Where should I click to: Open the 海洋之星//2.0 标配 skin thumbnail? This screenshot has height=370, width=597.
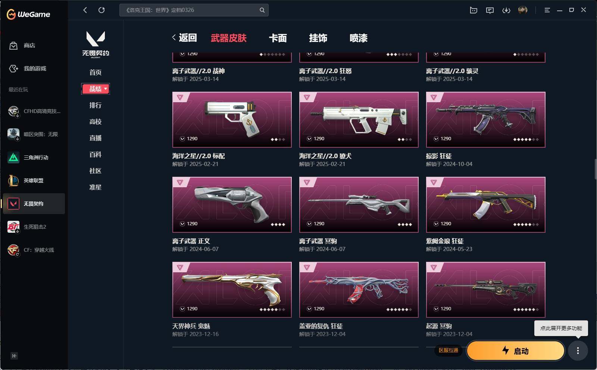coord(232,120)
